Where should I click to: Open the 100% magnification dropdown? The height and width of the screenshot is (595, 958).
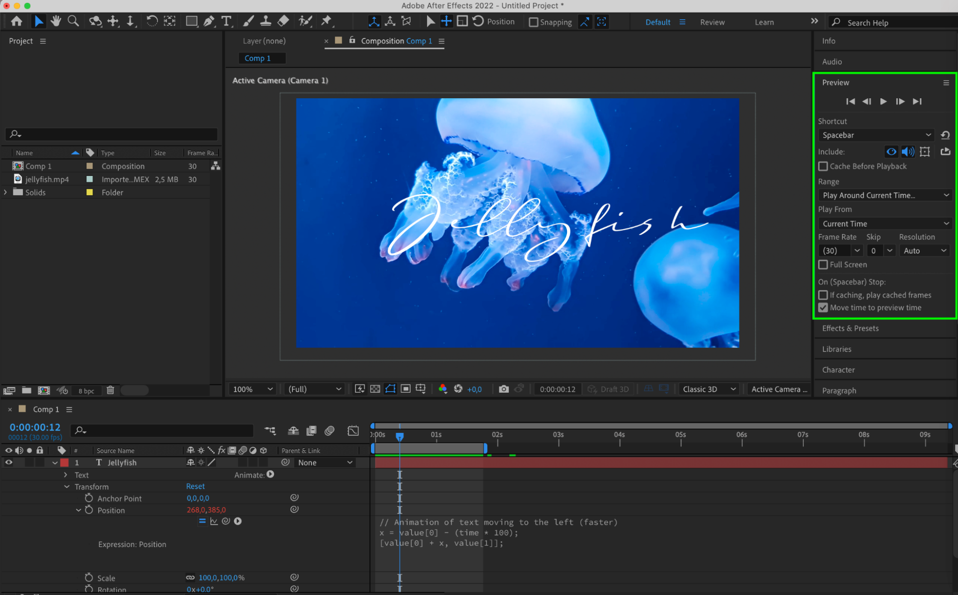coord(253,389)
